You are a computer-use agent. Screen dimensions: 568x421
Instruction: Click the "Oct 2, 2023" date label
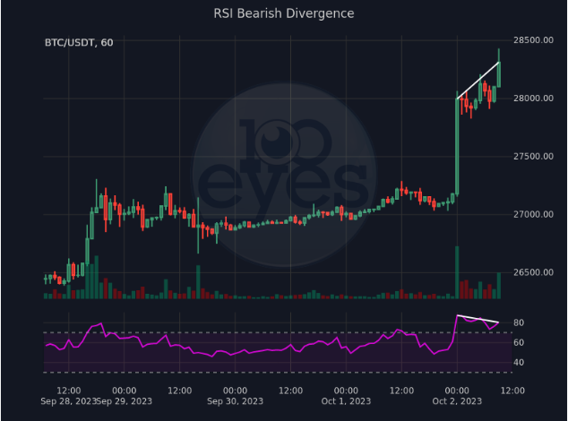pyautogui.click(x=457, y=401)
